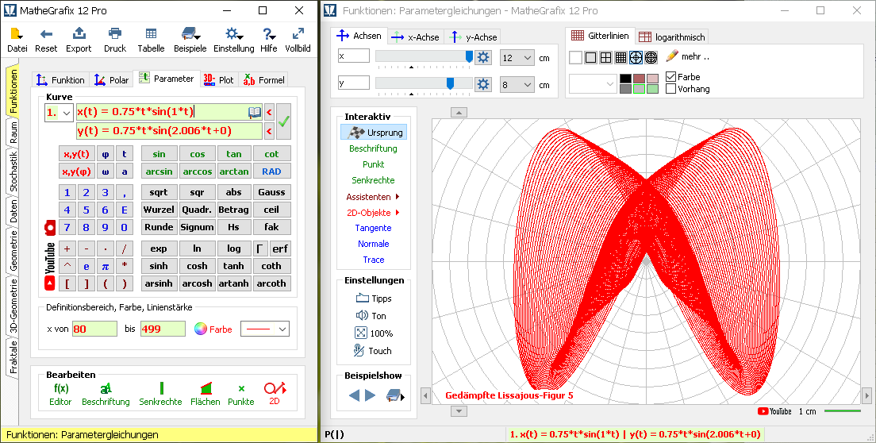
Task: Click the Flächen area icon
Action: (206, 388)
